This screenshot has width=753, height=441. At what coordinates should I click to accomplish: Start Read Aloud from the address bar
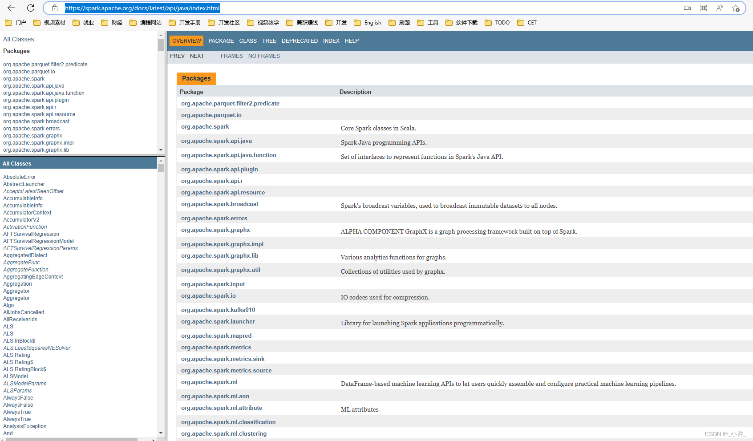(x=720, y=8)
